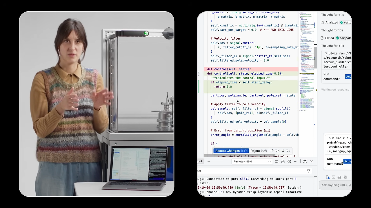Viewport: 371px width, 208px height.
Task: Click the bug-shaped agent icon above chat input
Action: (x=345, y=177)
